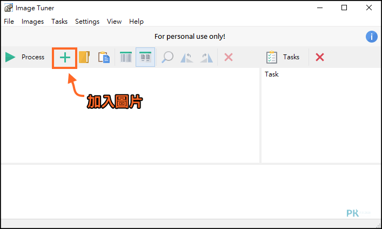
Task: Minimize the Image Tuner window
Action: click(x=320, y=8)
